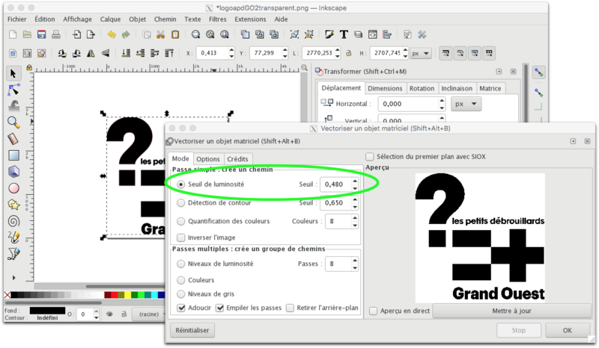Click the black Fond fill swatch
This screenshot has width=599, height=348.
point(47,311)
